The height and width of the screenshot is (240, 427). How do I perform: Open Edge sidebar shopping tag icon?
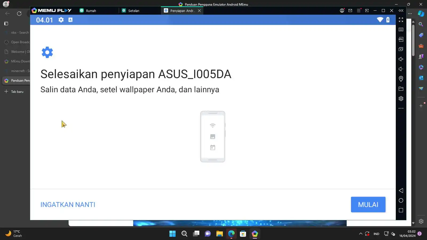(x=421, y=35)
